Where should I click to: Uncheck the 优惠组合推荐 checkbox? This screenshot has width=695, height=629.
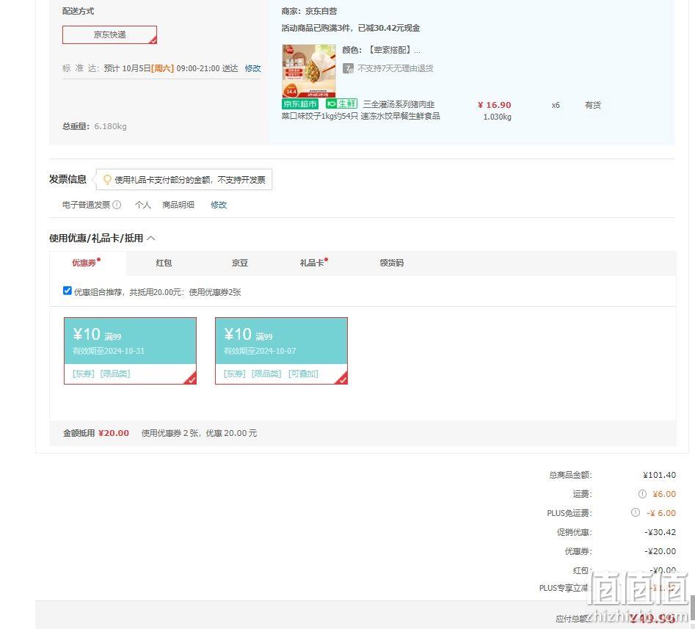(x=68, y=291)
